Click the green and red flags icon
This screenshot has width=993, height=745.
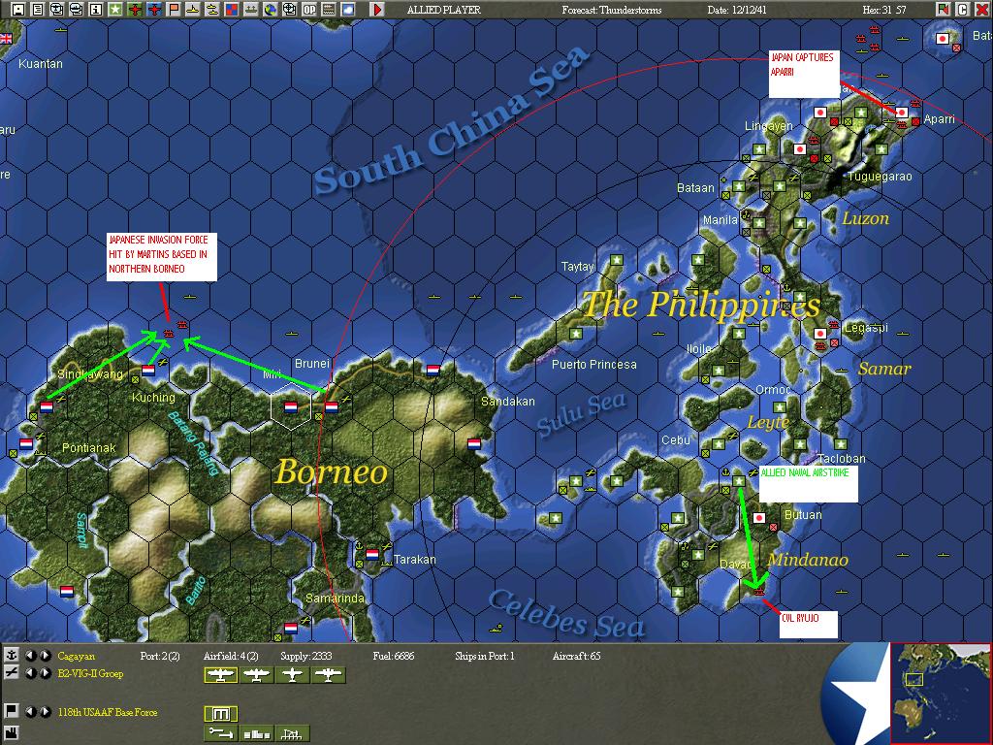coord(944,10)
